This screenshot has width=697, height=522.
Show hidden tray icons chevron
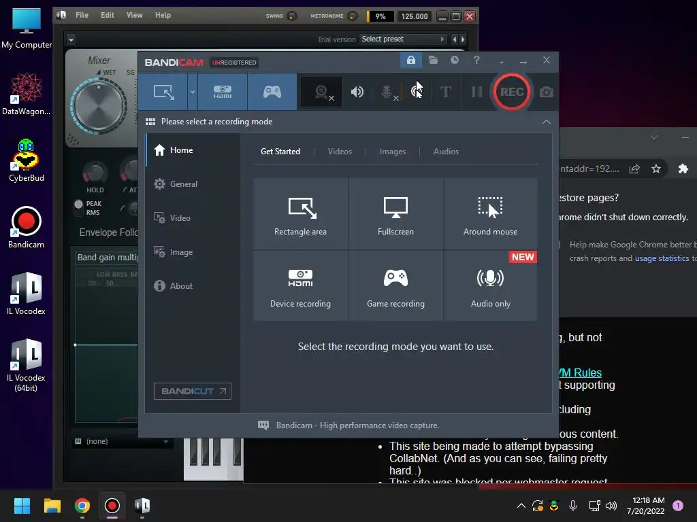521,506
